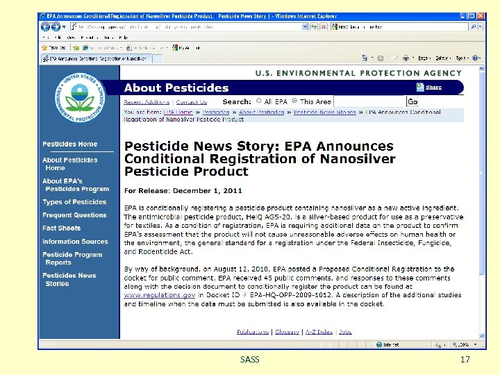This screenshot has width=500, height=375.
Task: Open About Pesticides breadcrumb link
Action: (x=262, y=112)
